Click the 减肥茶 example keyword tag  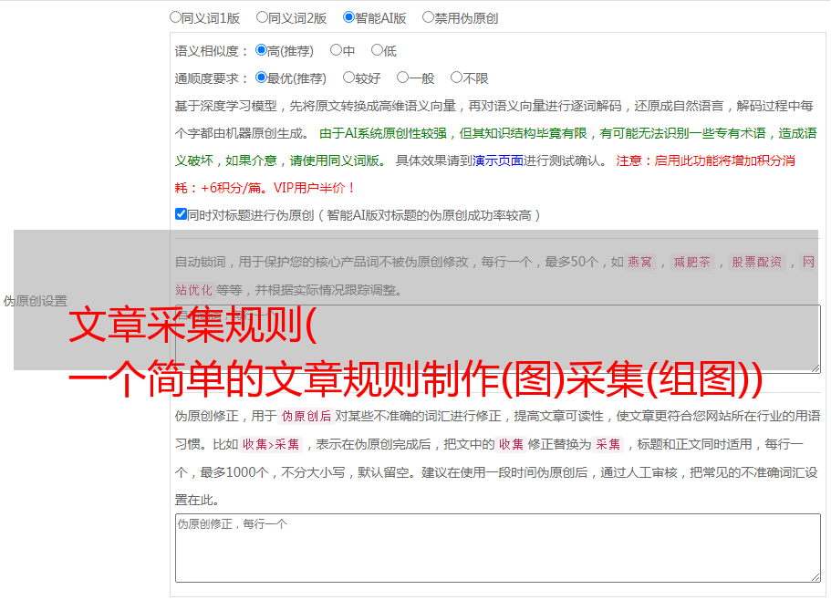[x=691, y=262]
